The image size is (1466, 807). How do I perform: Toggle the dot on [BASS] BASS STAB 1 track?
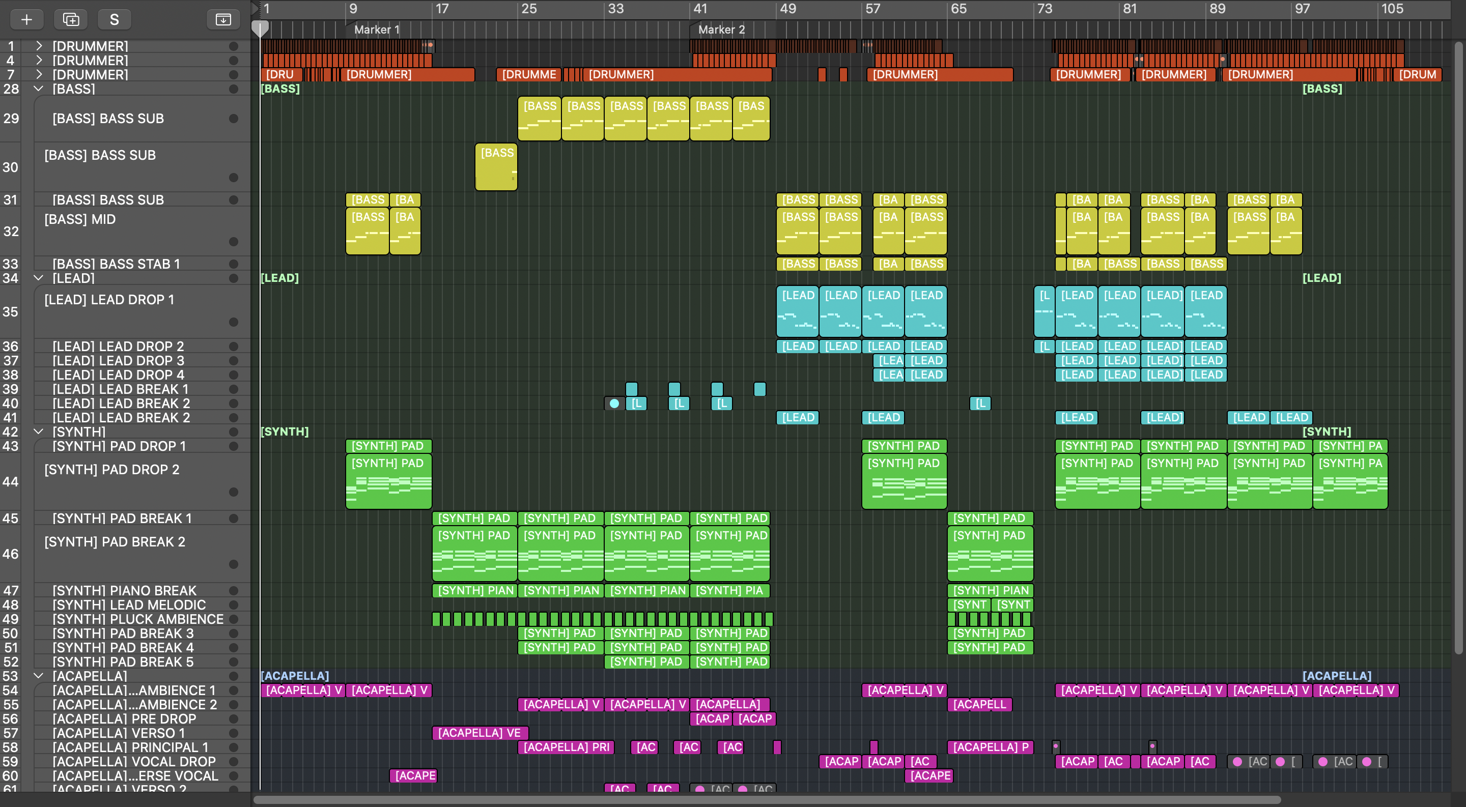click(x=233, y=264)
